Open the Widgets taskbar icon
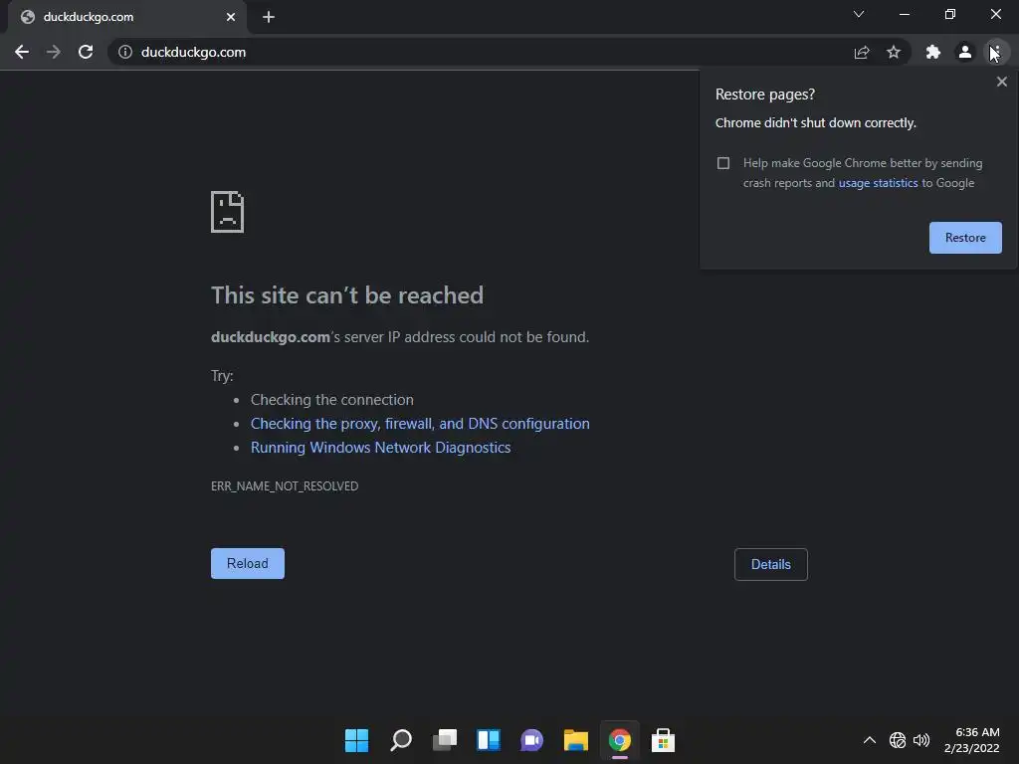 point(489,740)
